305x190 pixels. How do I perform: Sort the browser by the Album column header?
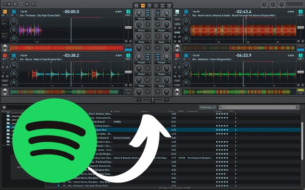pos(145,112)
